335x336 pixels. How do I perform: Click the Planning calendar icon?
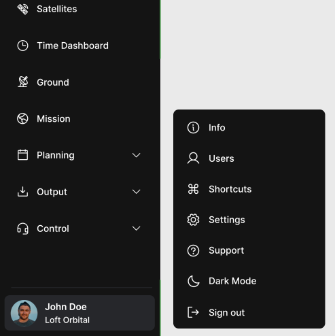(x=22, y=155)
